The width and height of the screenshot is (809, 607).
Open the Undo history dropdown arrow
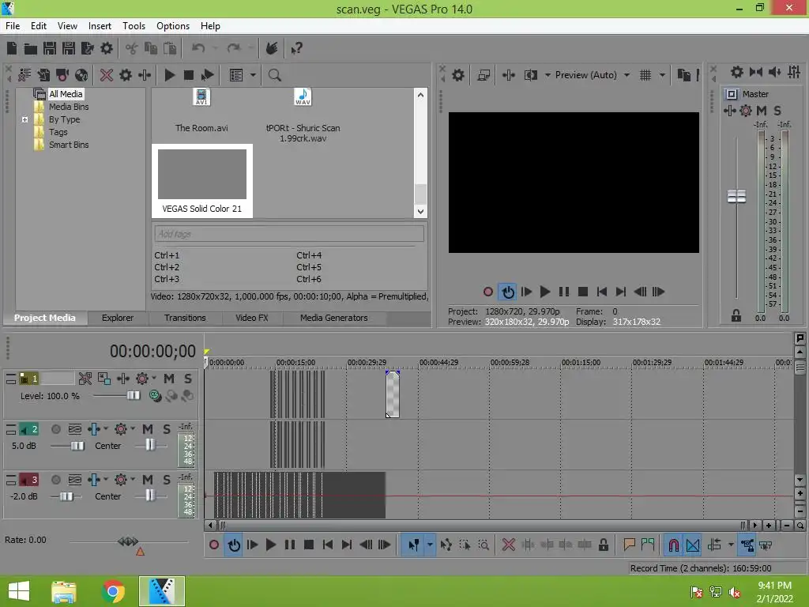point(215,48)
